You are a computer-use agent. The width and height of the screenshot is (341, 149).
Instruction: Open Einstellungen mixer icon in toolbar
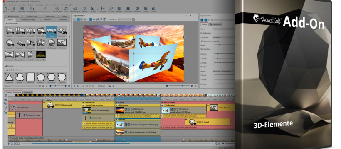point(75,8)
